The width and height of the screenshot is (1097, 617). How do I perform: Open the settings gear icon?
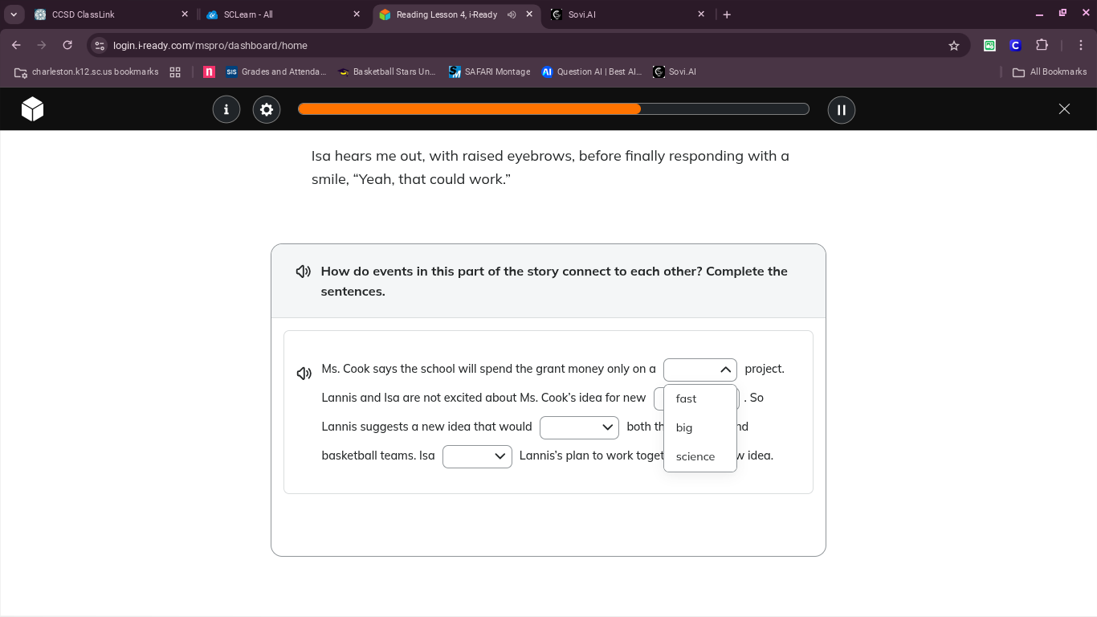coord(267,109)
